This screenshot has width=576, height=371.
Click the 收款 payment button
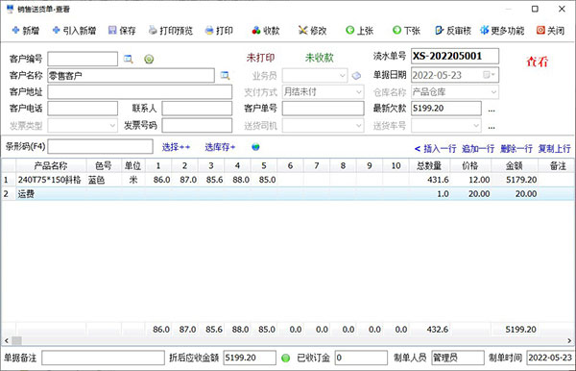[266, 31]
